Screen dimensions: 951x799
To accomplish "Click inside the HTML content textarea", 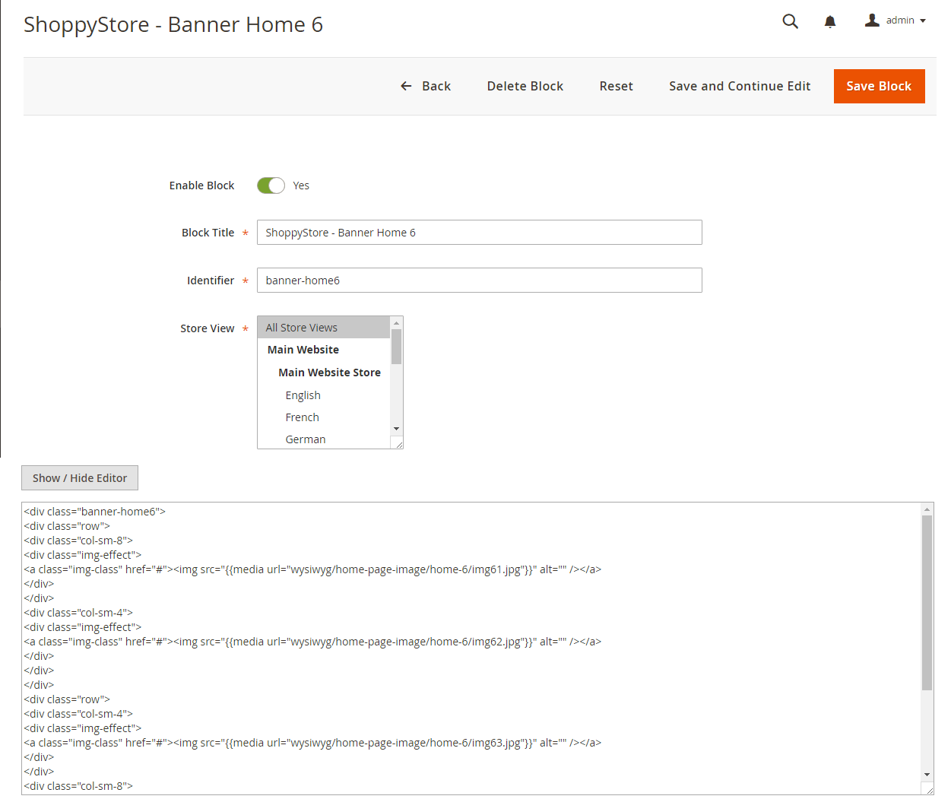I will click(471, 648).
